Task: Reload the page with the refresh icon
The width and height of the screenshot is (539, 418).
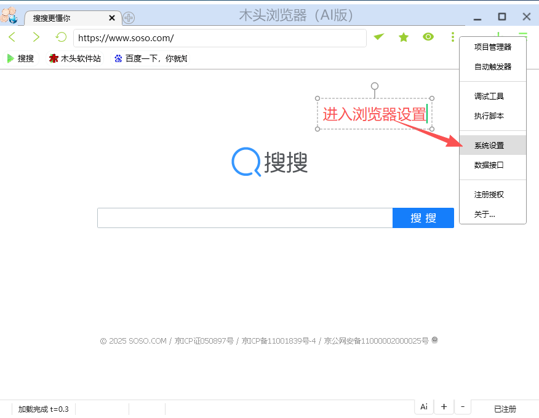Action: 61,37
